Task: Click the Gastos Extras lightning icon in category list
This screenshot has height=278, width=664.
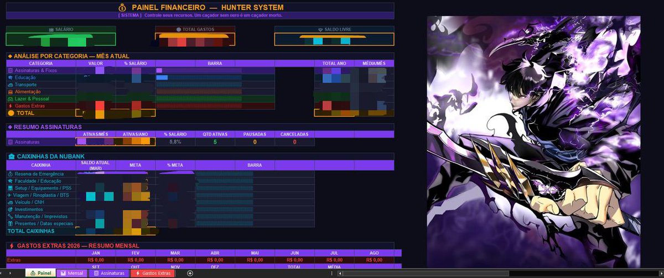Action: point(10,106)
